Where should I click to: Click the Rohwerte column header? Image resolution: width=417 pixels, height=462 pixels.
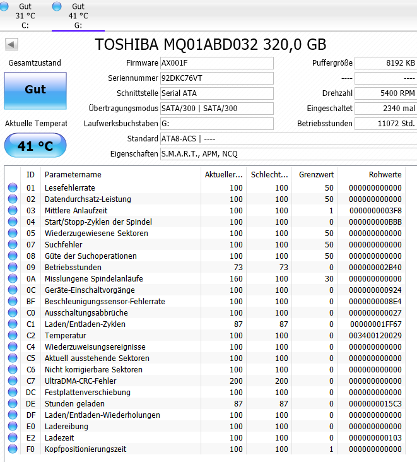click(372, 175)
